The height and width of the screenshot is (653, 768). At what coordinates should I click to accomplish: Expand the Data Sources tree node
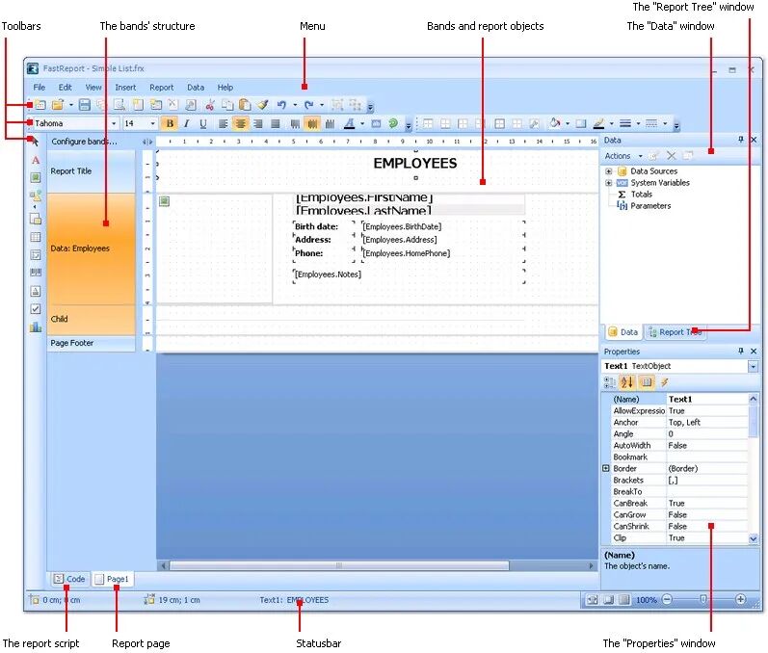(609, 171)
